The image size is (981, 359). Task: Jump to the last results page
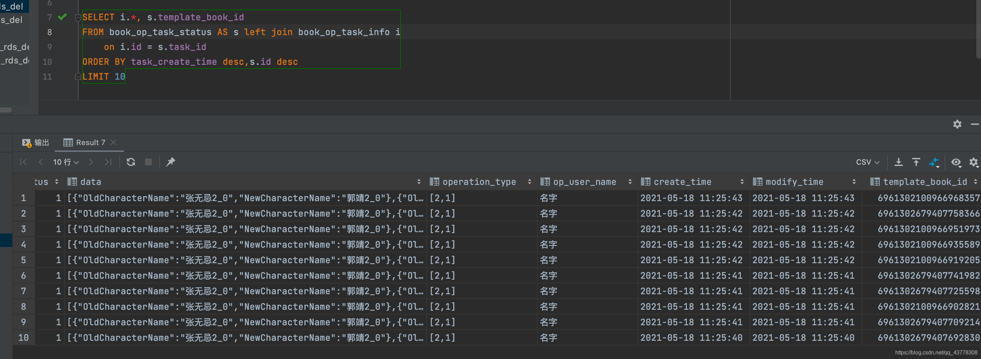tap(108, 162)
